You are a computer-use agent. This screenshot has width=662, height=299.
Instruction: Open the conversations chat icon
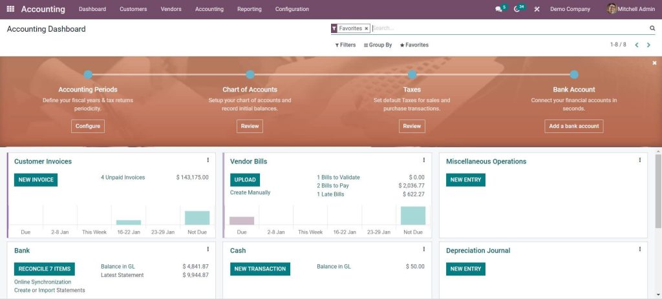tap(498, 9)
